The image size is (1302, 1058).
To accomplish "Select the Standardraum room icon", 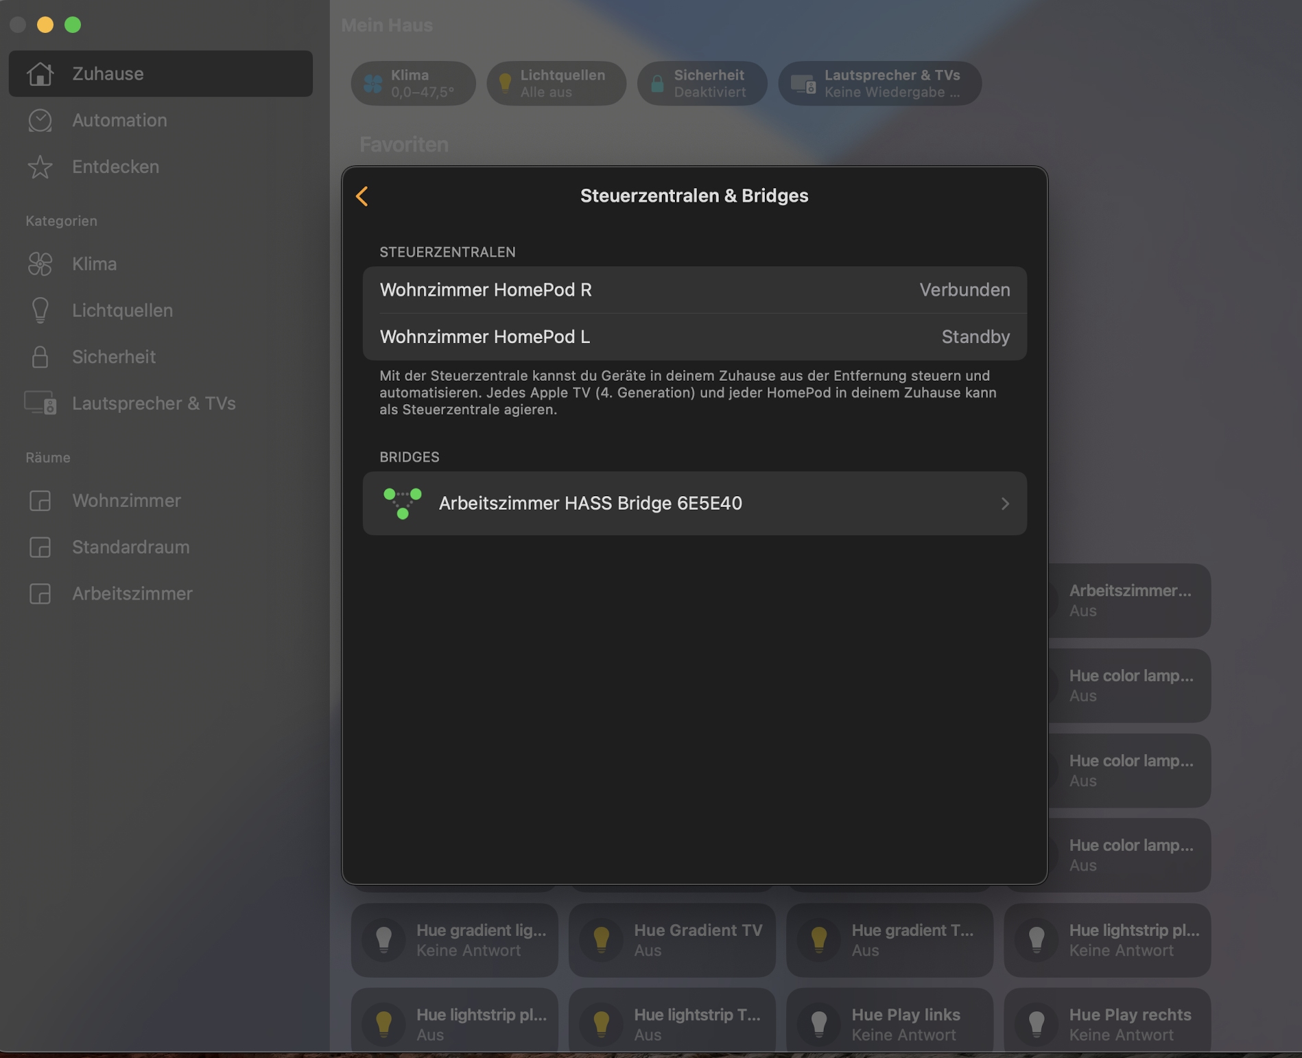I will click(x=40, y=548).
